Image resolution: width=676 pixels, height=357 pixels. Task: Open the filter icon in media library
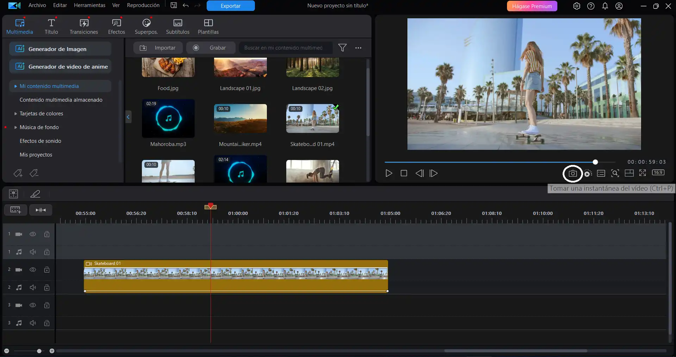(342, 48)
